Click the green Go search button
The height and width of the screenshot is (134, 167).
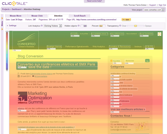[x=148, y=61]
